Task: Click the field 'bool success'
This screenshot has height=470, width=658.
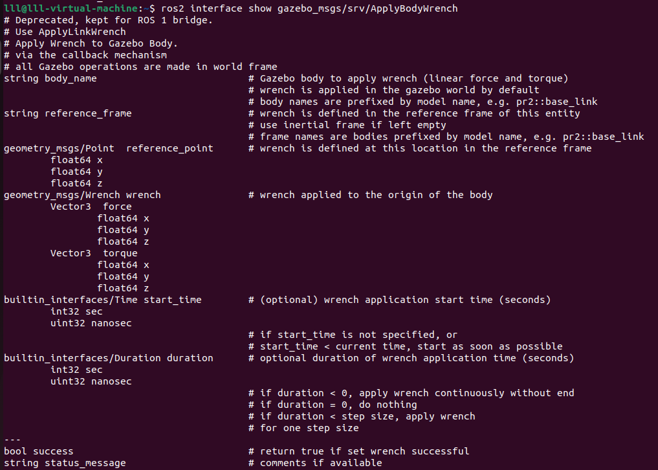Action: [x=39, y=451]
